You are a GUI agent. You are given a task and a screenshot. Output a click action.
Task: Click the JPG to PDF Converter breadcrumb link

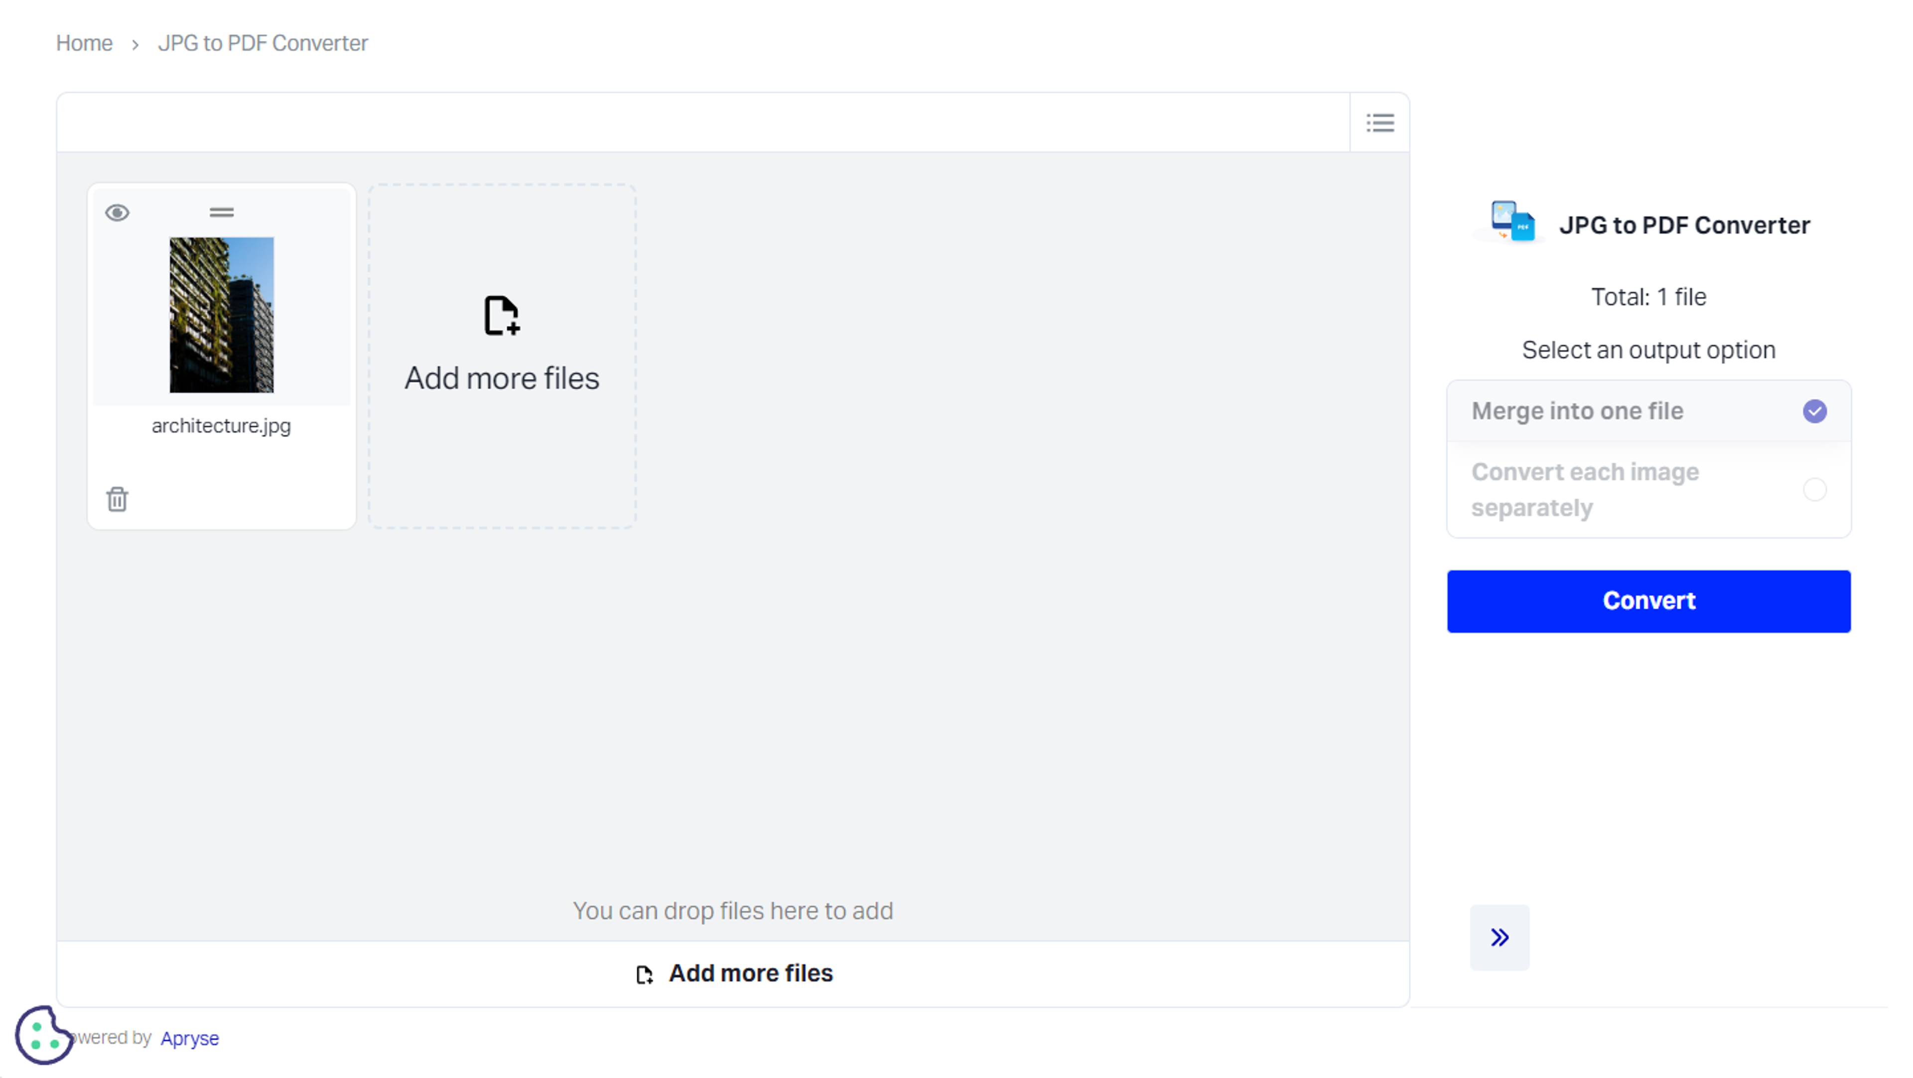coord(262,42)
